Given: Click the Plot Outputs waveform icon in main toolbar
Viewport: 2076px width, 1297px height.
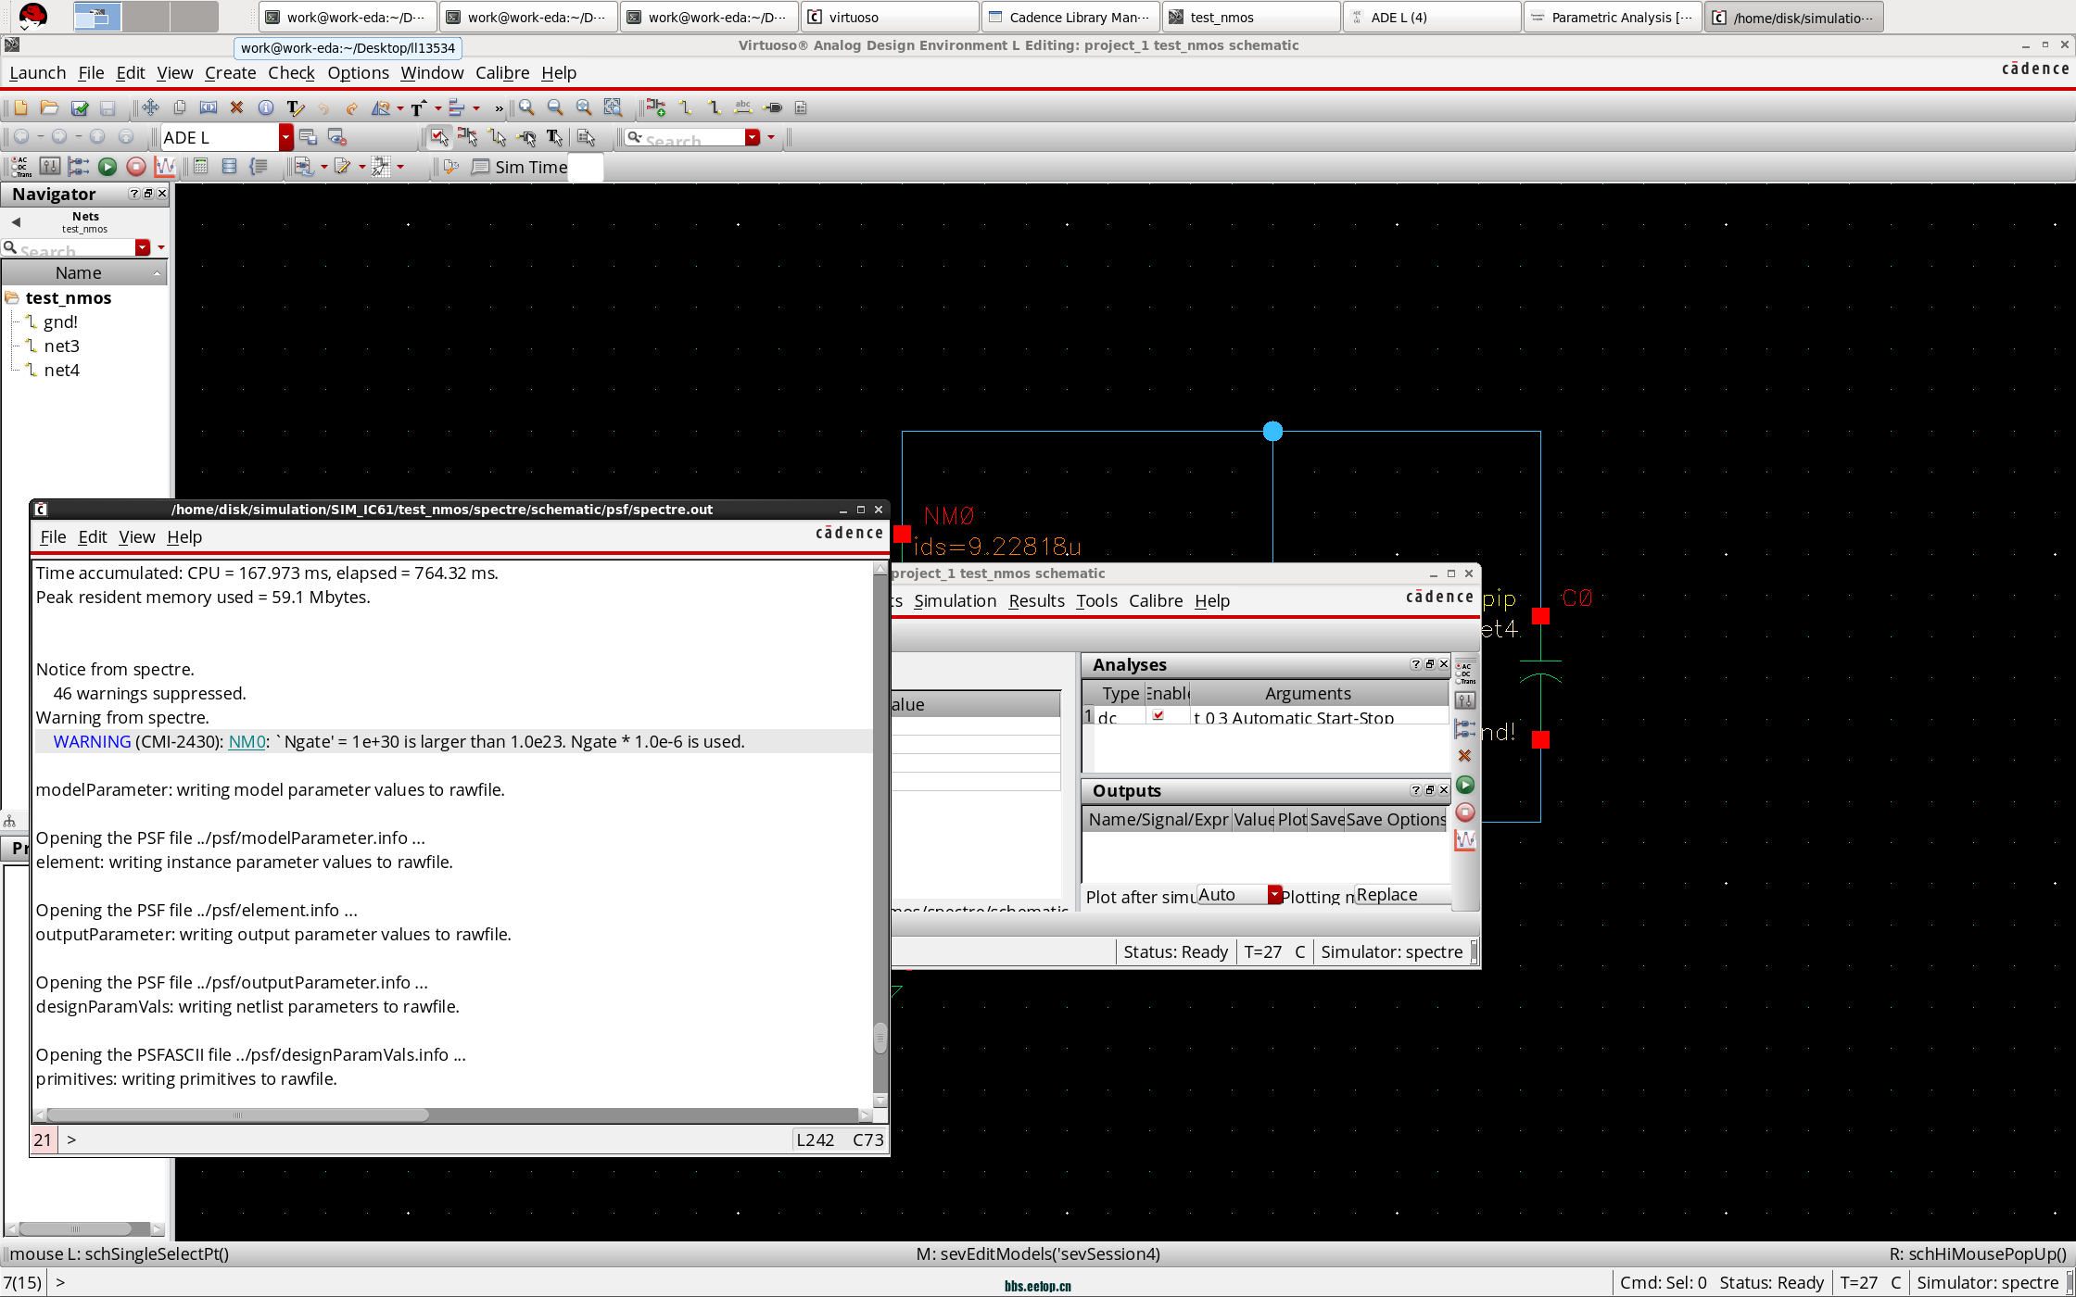Looking at the screenshot, I should [165, 167].
